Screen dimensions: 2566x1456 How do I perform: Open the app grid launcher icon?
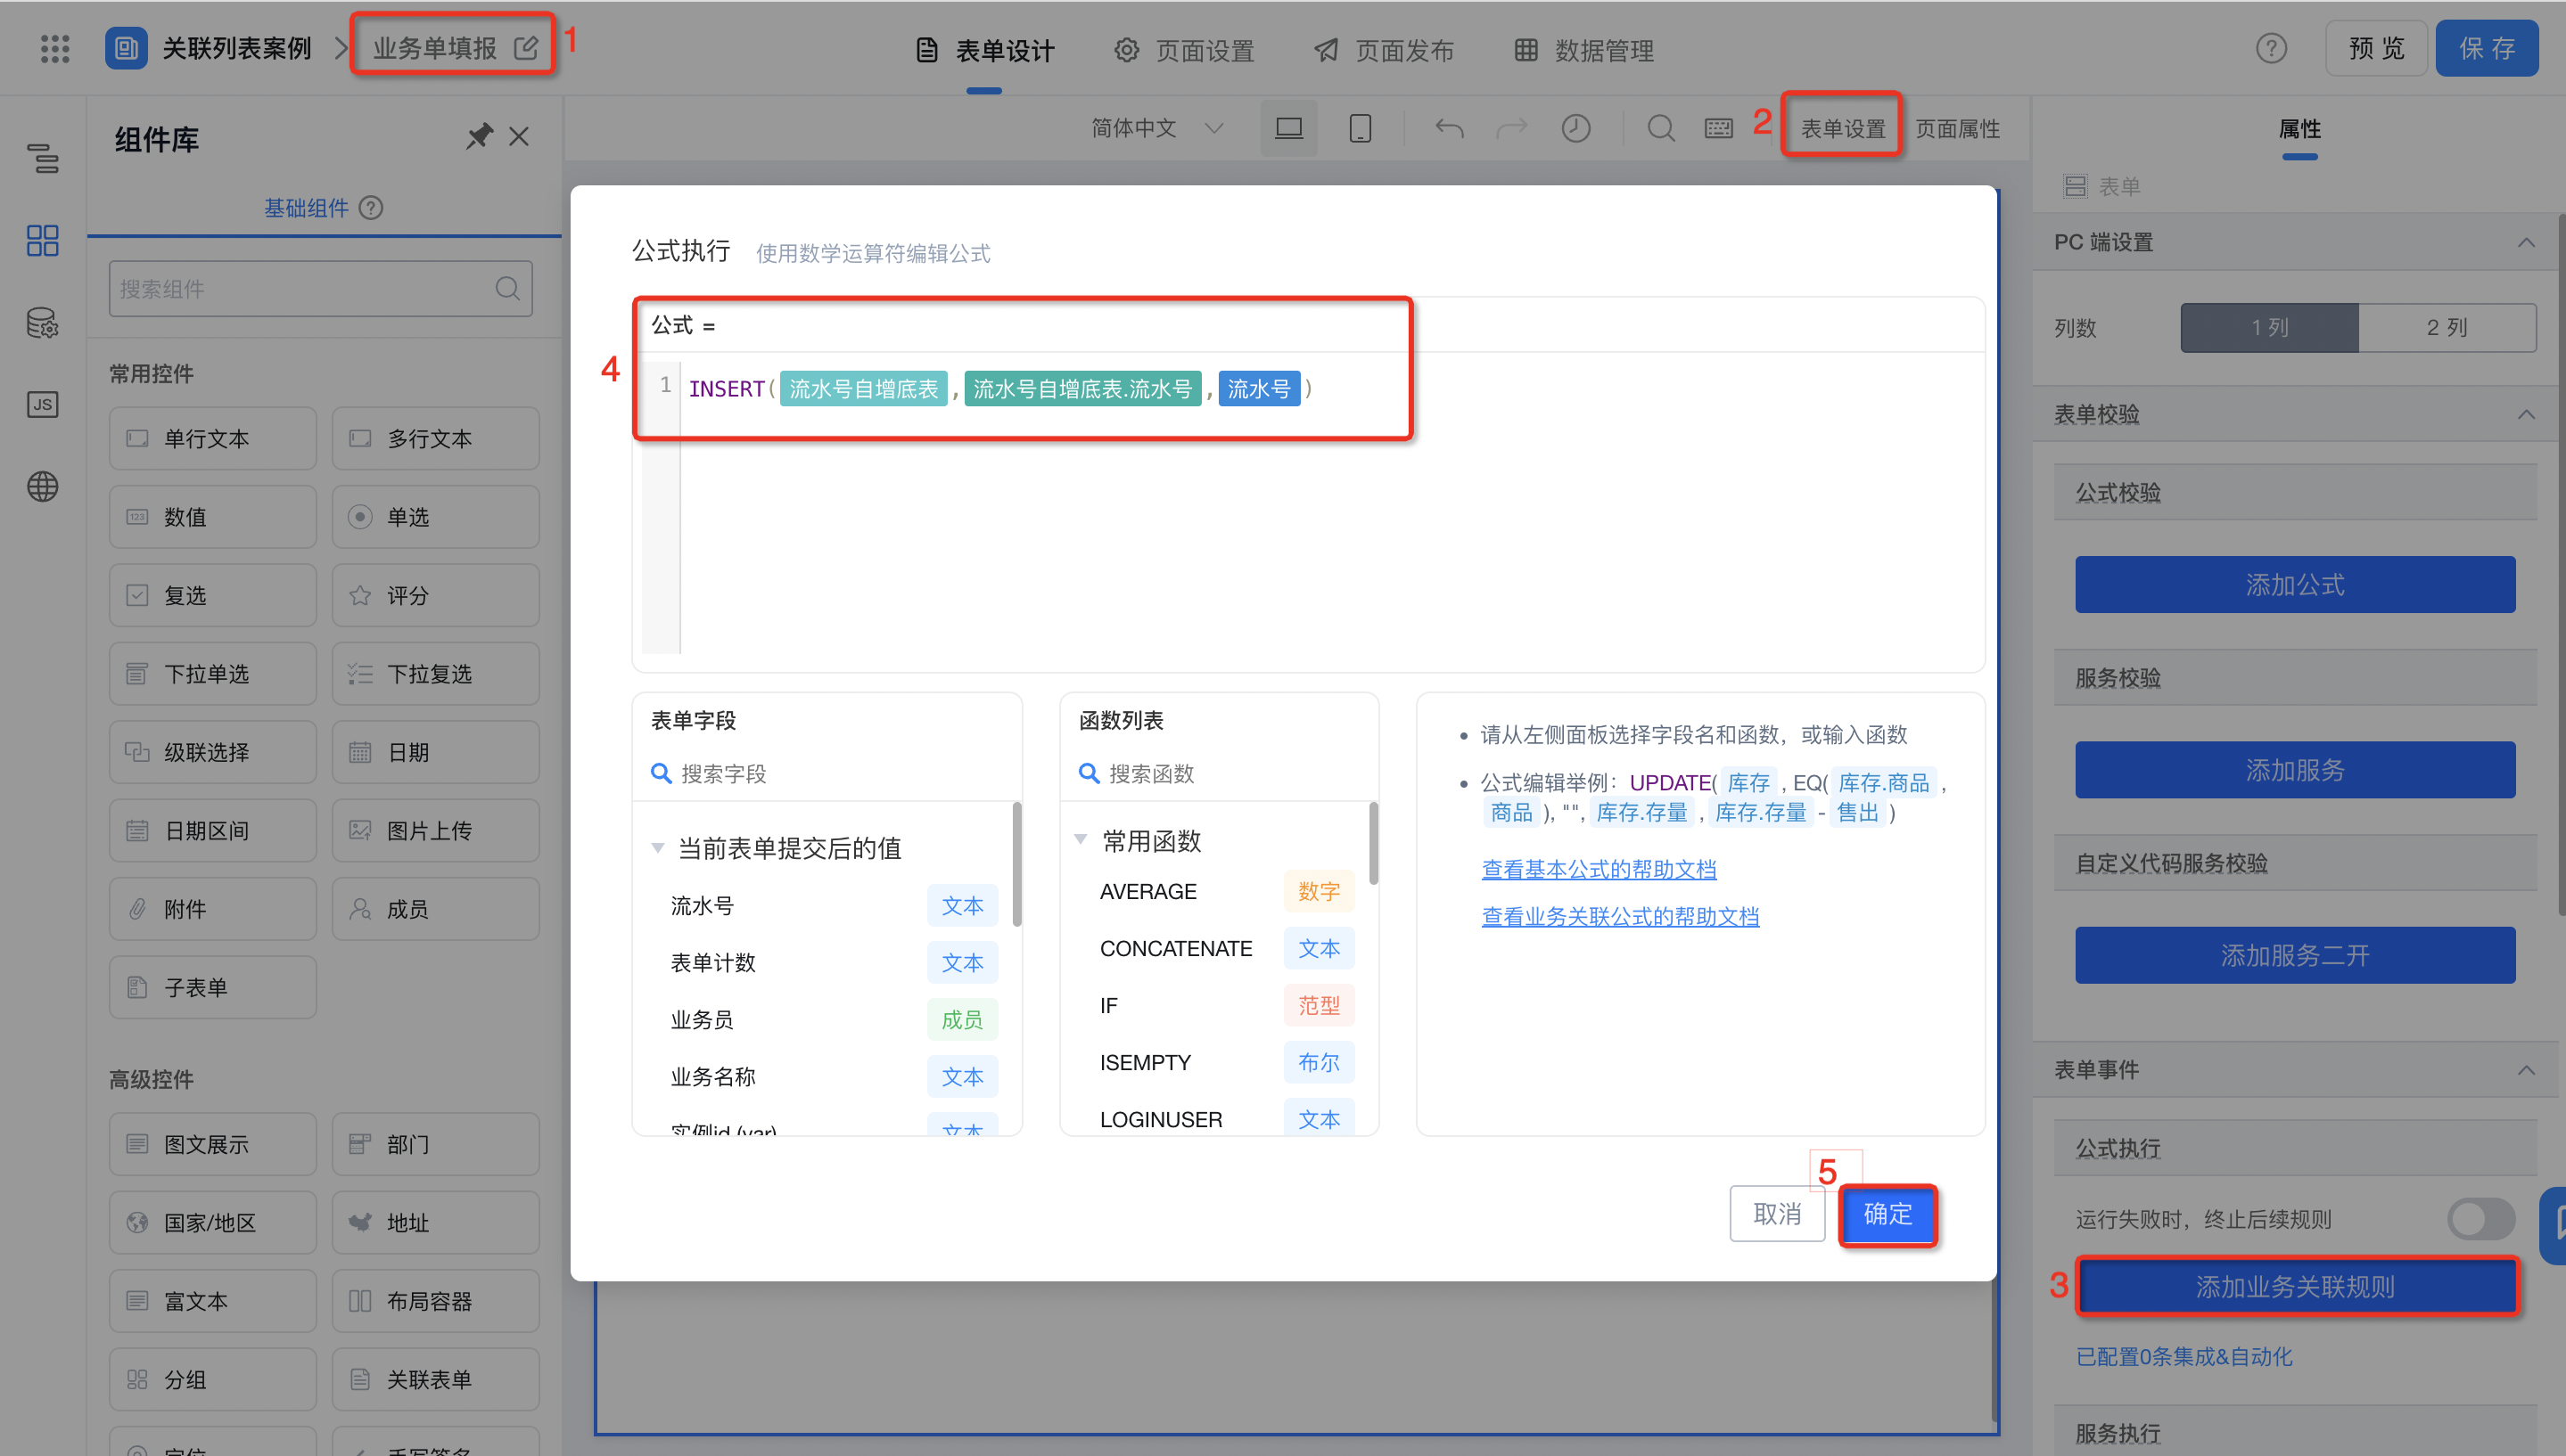(55, 48)
